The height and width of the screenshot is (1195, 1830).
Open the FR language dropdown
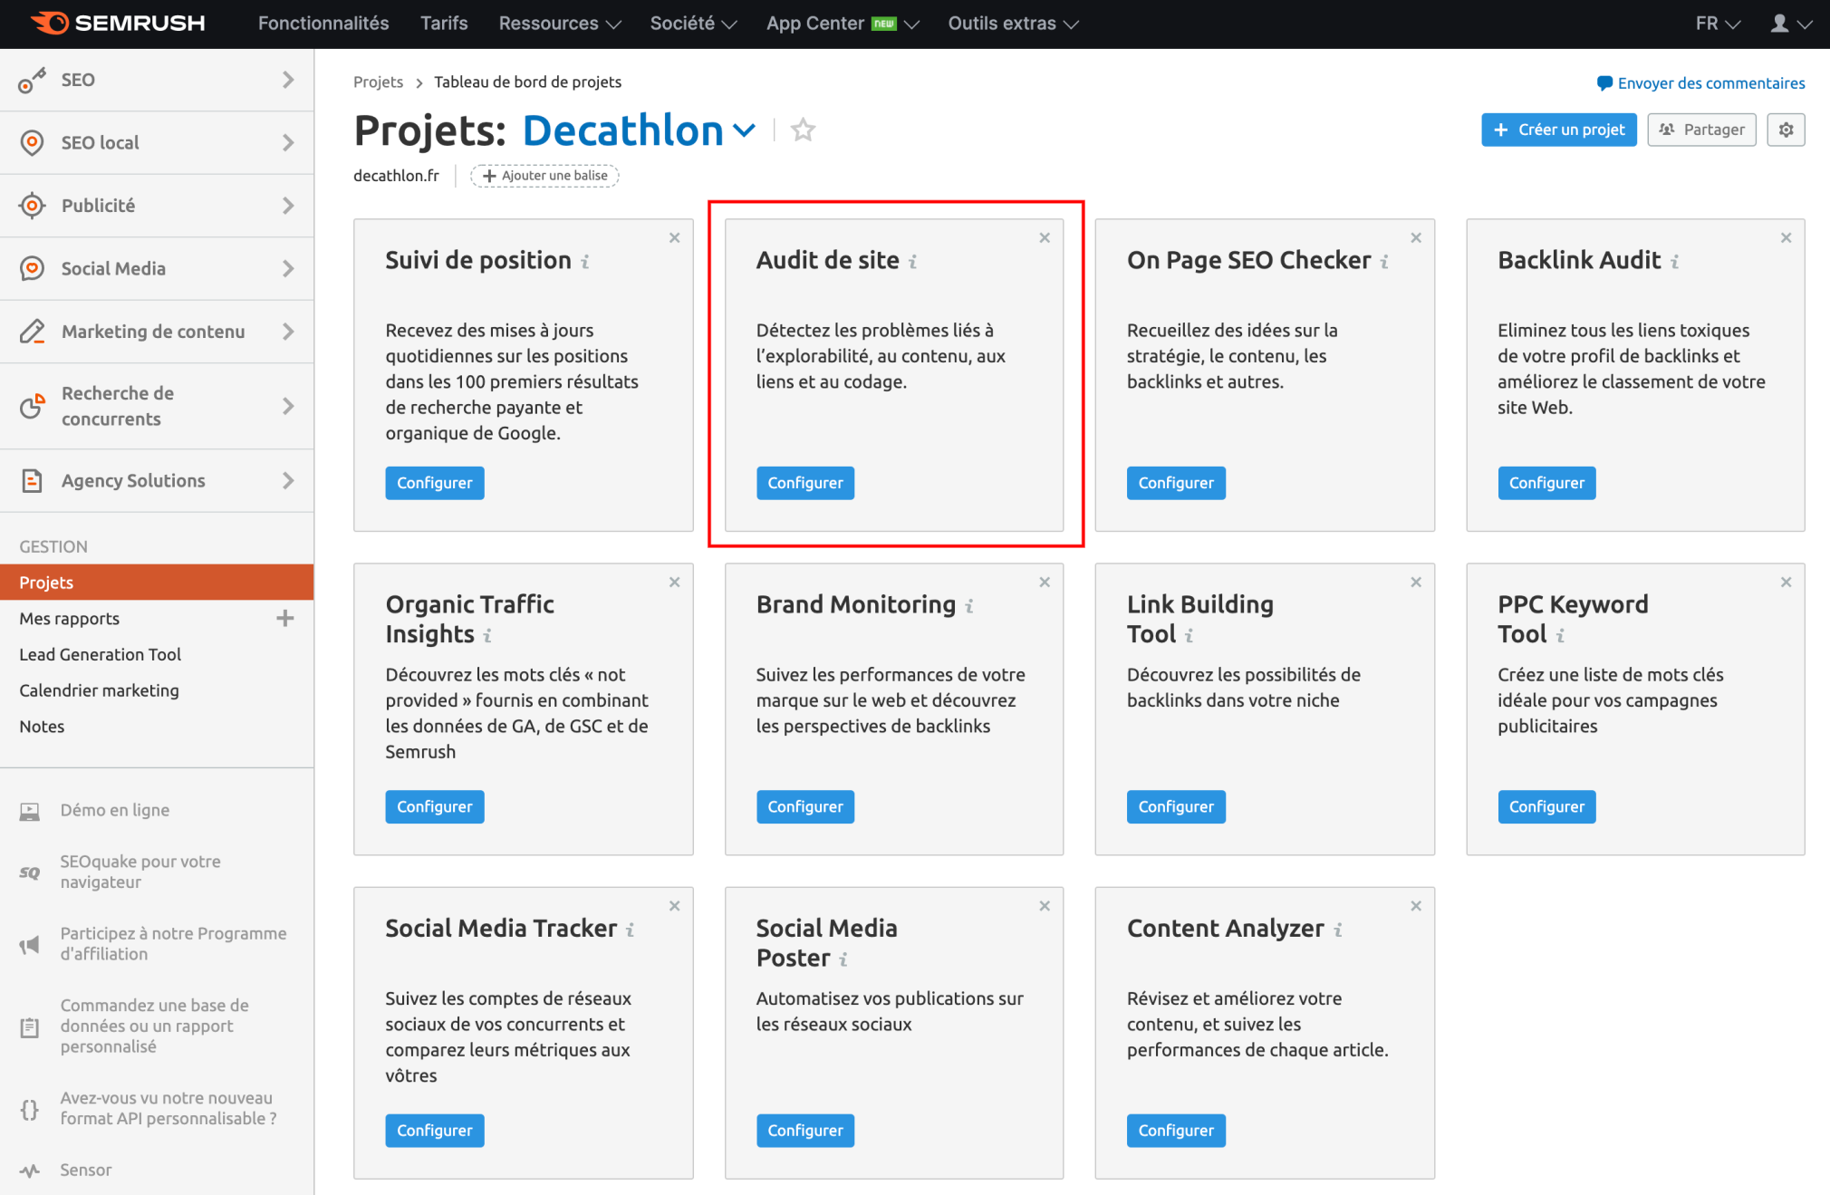click(x=1716, y=24)
